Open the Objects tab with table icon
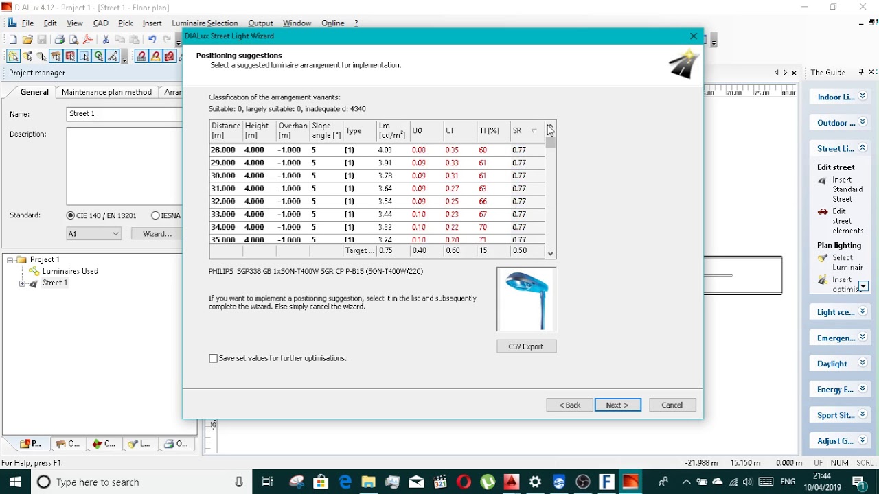This screenshot has height=494, width=879. [x=67, y=444]
